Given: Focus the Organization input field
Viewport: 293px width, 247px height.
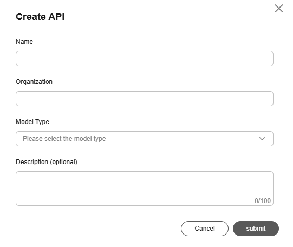Looking at the screenshot, I should 145,99.
